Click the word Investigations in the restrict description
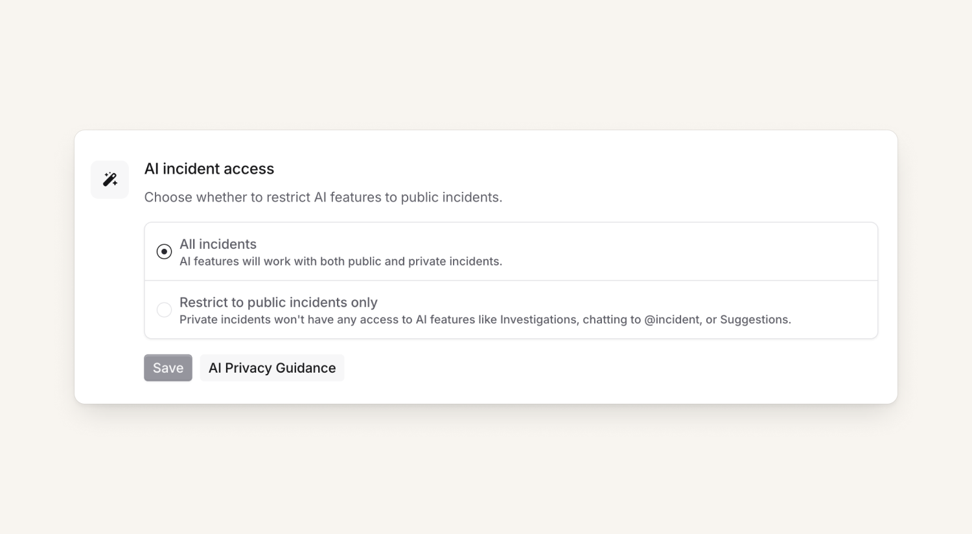The width and height of the screenshot is (972, 534). (538, 319)
